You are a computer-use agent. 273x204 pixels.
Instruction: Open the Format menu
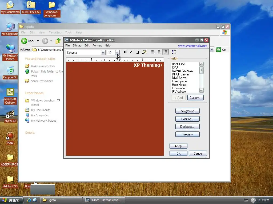(x=97, y=45)
